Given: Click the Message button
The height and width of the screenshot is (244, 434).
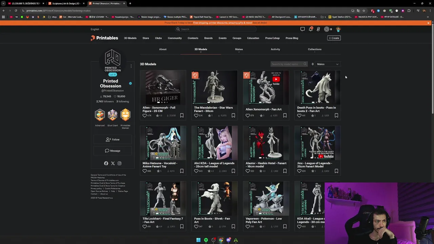Looking at the screenshot, I should (x=113, y=151).
